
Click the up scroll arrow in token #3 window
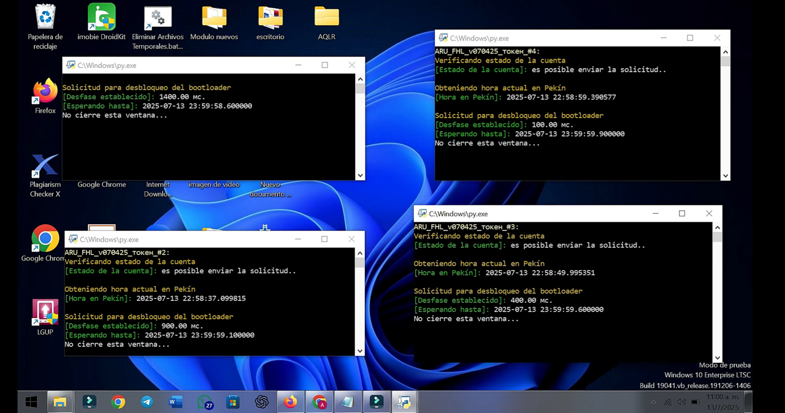[x=718, y=227]
